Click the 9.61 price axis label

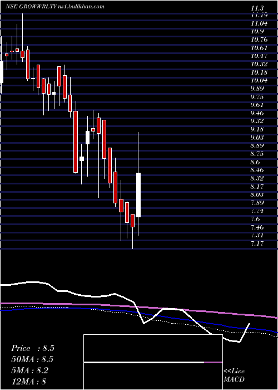pos(257,105)
